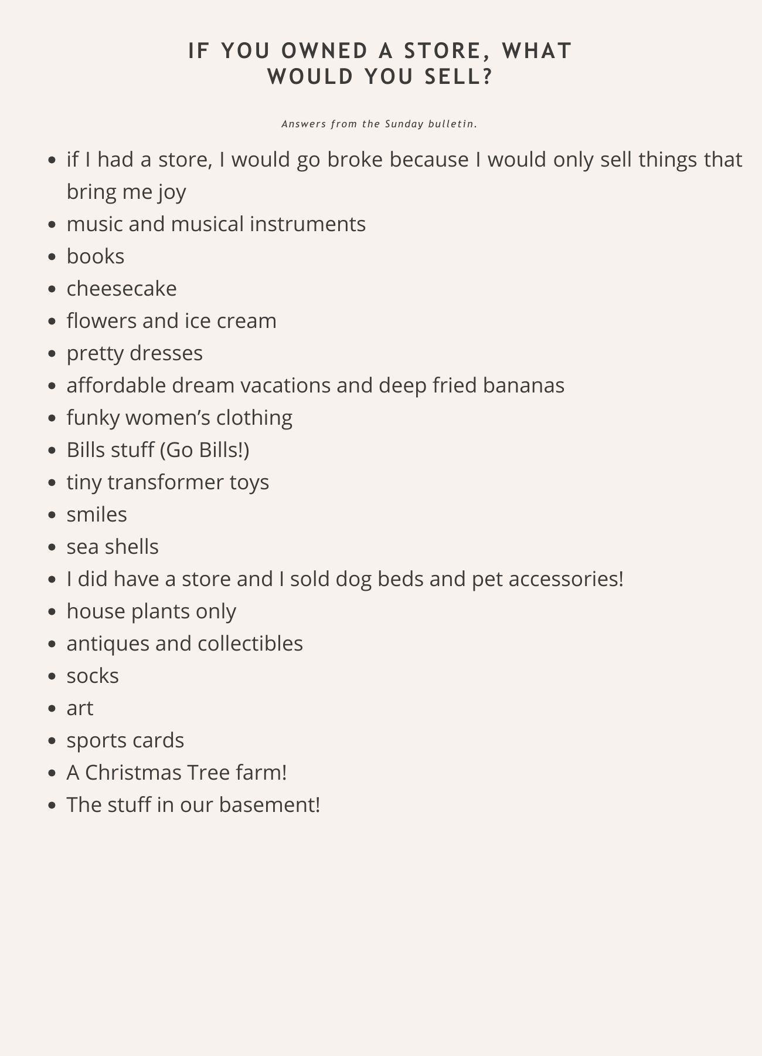This screenshot has height=1056, width=762.
Task: Click "The stuff in our basement!" line
Action: [193, 805]
